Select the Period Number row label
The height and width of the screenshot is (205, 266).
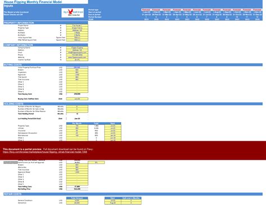click(x=95, y=17)
